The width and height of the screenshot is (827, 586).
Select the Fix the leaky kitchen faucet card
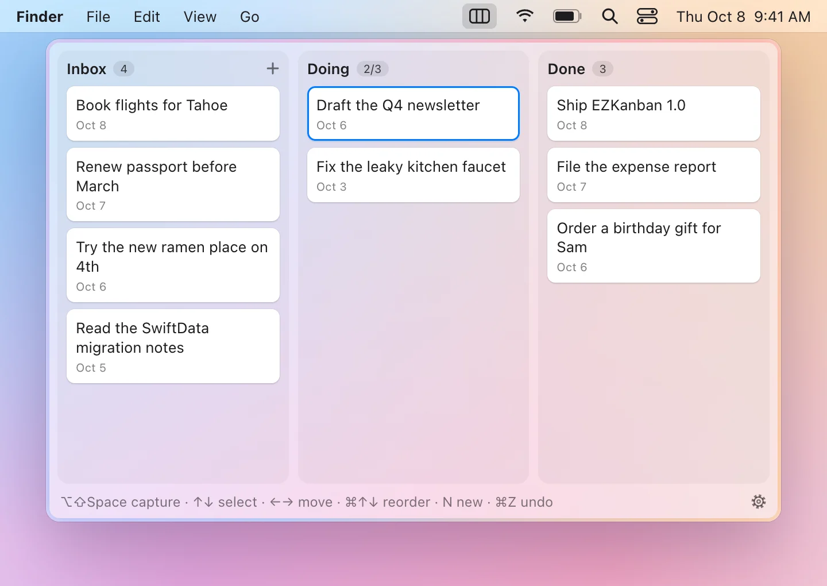click(413, 175)
